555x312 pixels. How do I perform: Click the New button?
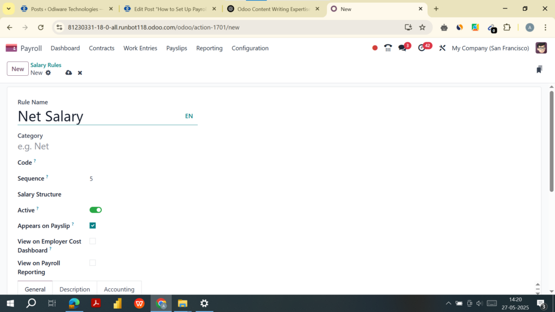(18, 69)
